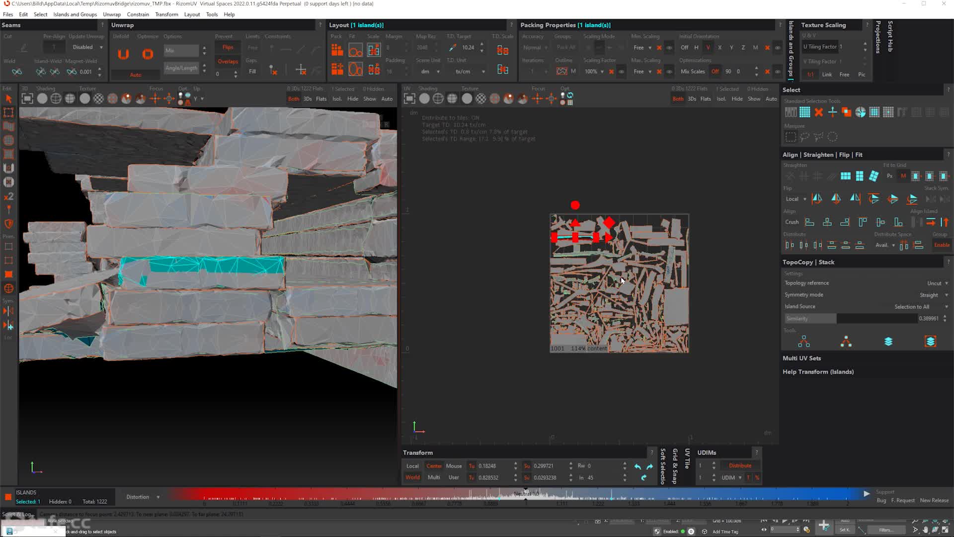The height and width of the screenshot is (537, 954).
Task: Select the circle marquee tool
Action: click(833, 137)
